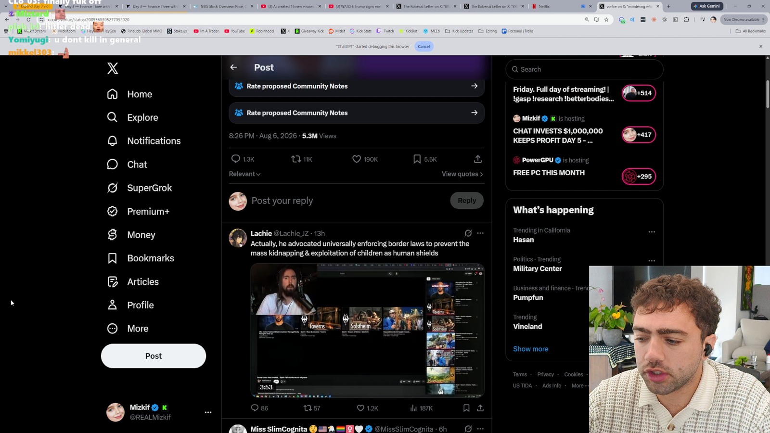Open a new browser tab
Viewport: 770px width, 433px height.
tap(668, 6)
